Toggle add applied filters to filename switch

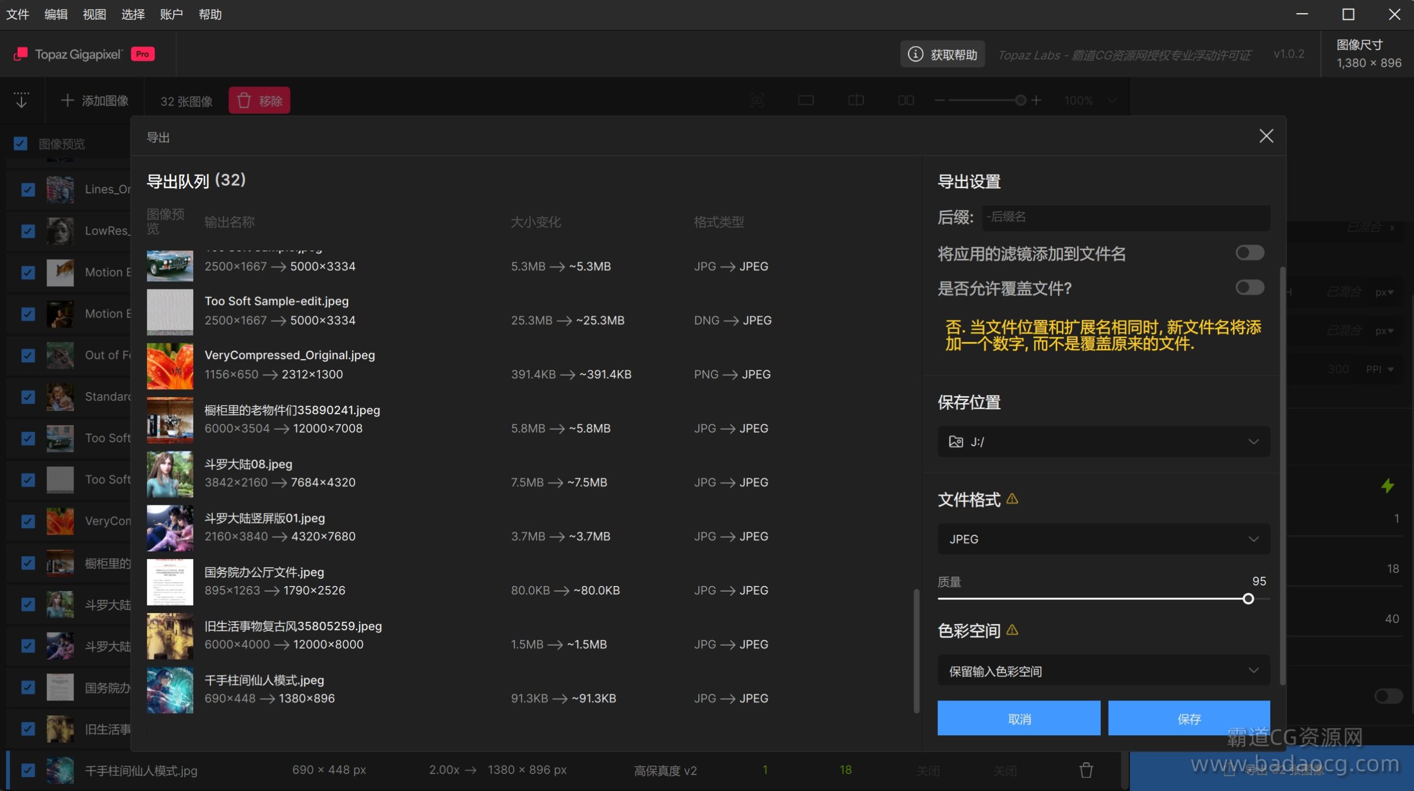[1249, 253]
